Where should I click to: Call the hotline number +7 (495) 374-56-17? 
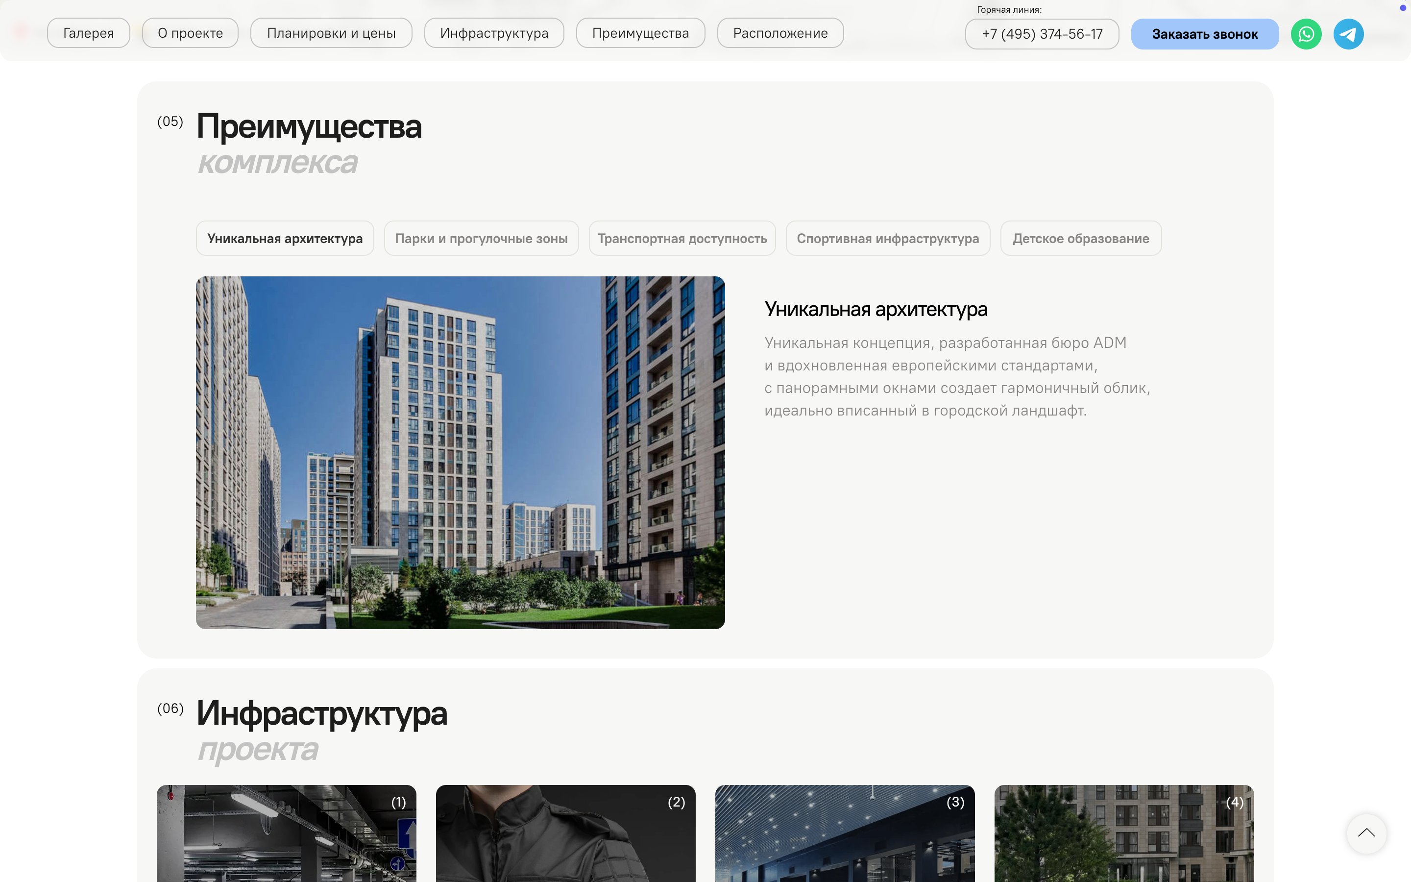coord(1042,34)
